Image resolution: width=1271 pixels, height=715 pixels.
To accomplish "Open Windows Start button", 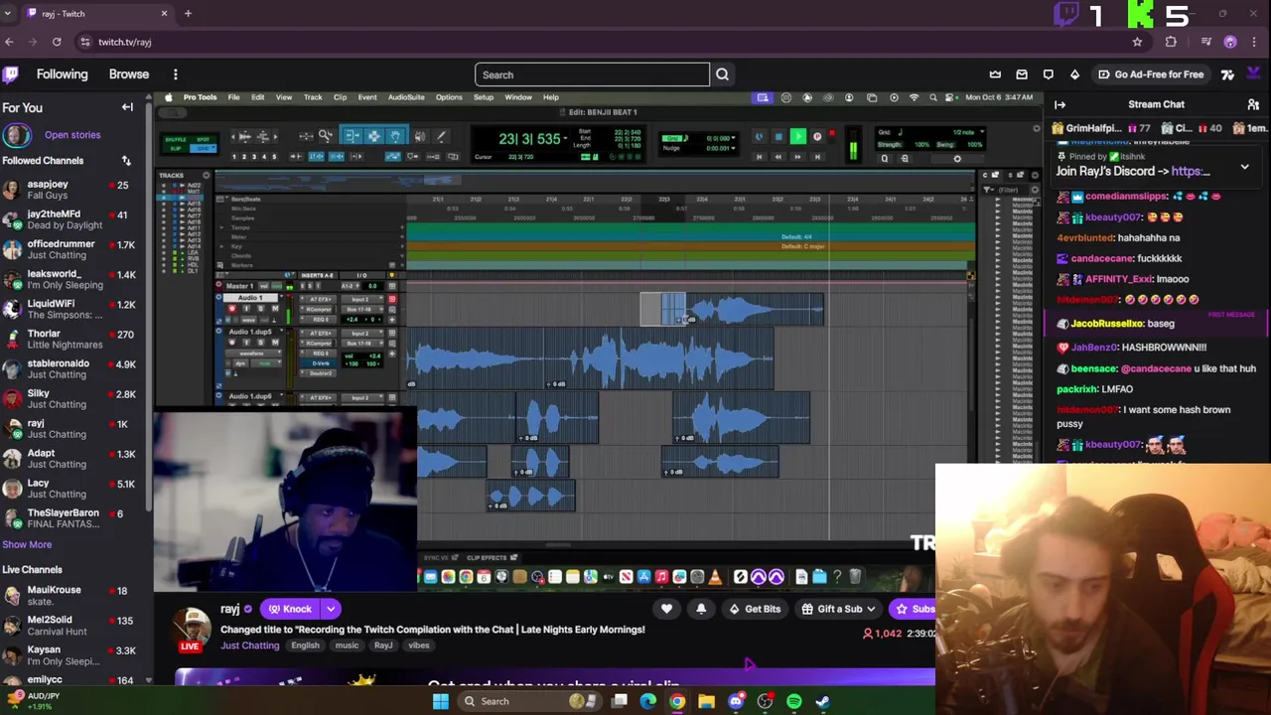I will (440, 701).
